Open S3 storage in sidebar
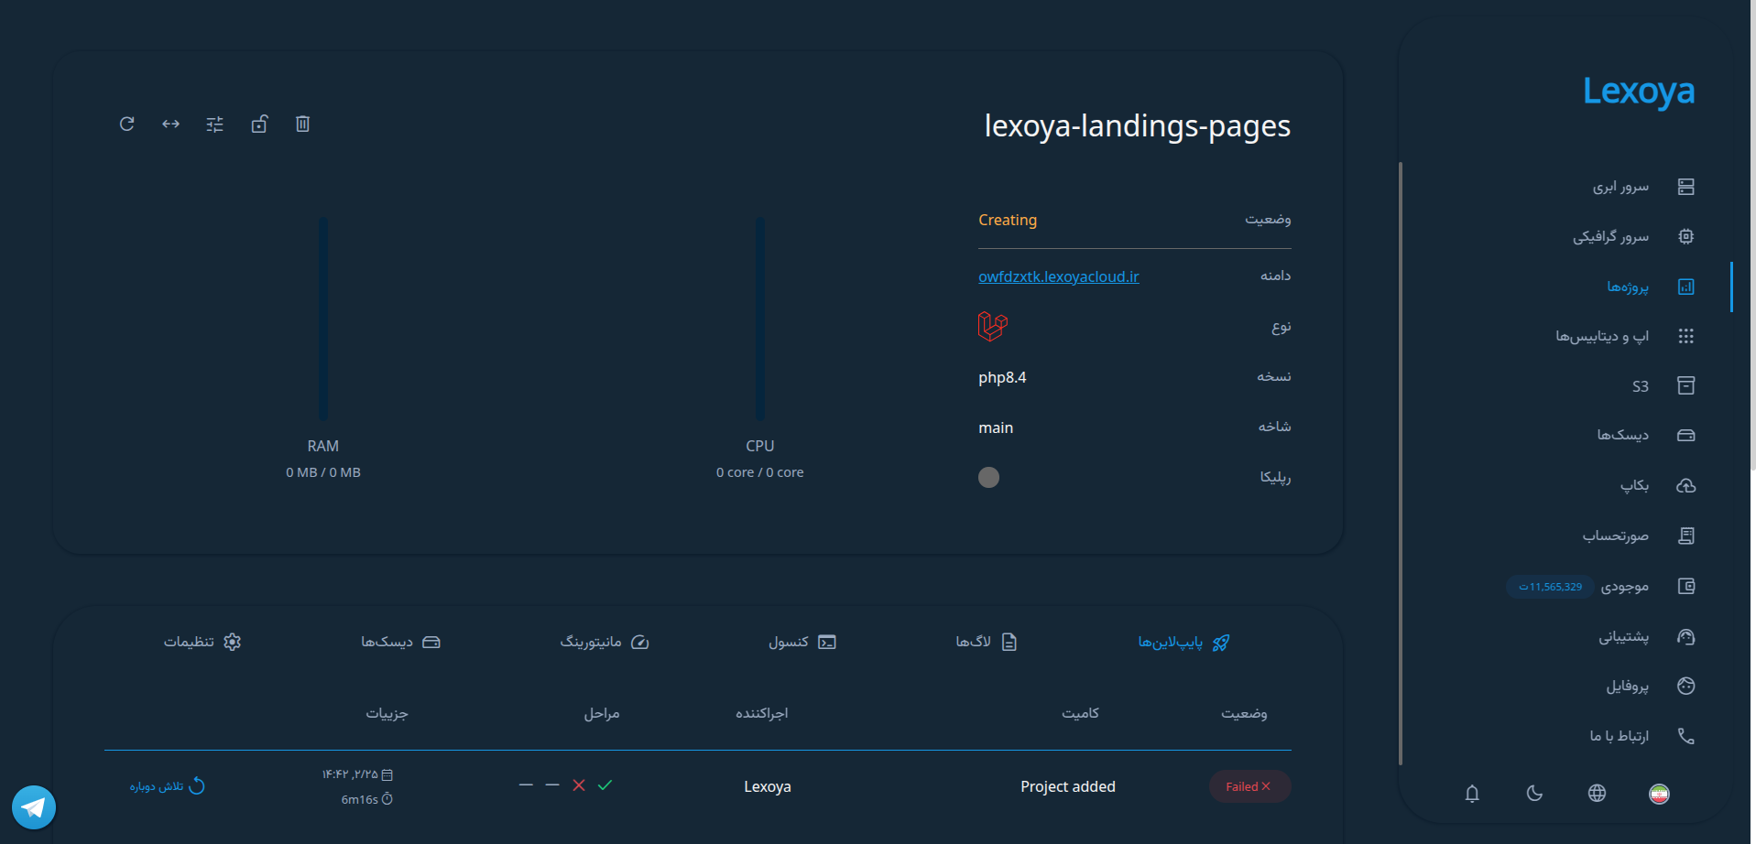This screenshot has width=1756, height=844. point(1663,385)
